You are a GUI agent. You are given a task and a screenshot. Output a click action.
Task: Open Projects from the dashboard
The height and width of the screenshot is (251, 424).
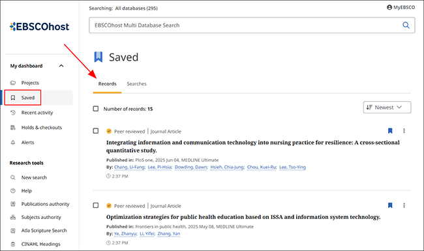pyautogui.click(x=30, y=83)
